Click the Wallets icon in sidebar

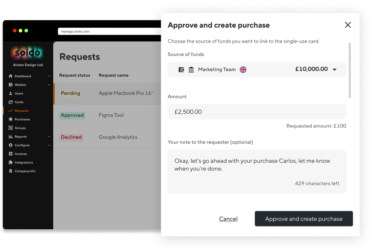pyautogui.click(x=11, y=85)
